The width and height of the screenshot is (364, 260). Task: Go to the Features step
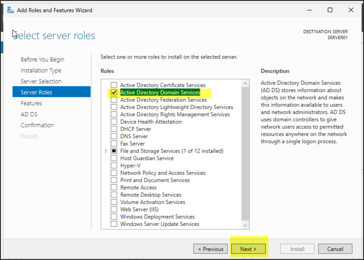pos(31,103)
